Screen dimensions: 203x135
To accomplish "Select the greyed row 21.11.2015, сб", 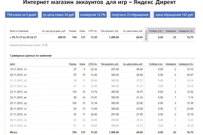I will [x=102, y=81].
